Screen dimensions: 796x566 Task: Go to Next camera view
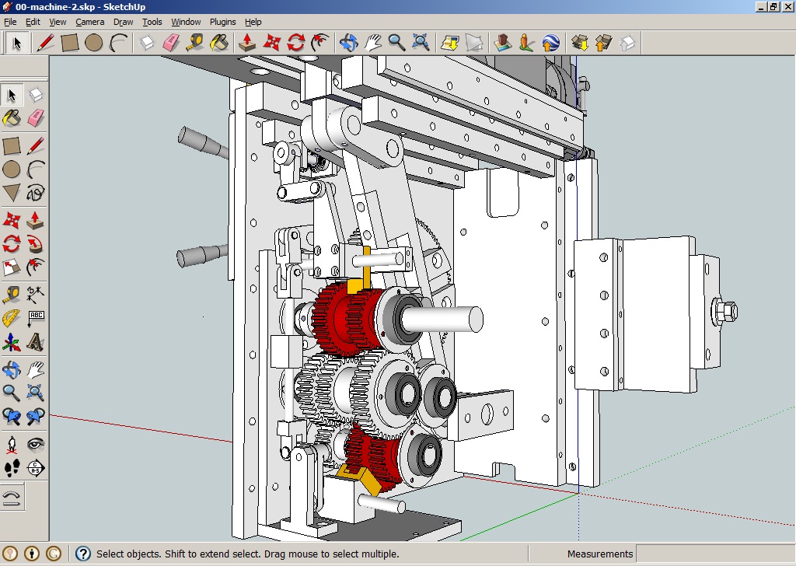click(35, 417)
